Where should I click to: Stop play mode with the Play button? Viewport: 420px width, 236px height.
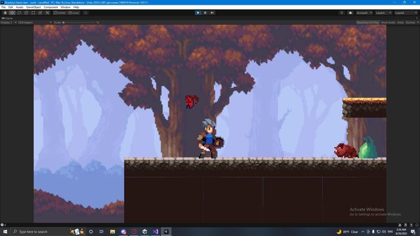[x=198, y=13]
